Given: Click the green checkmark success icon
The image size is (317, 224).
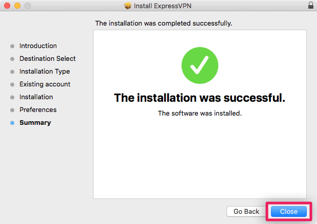Looking at the screenshot, I should [x=200, y=65].
